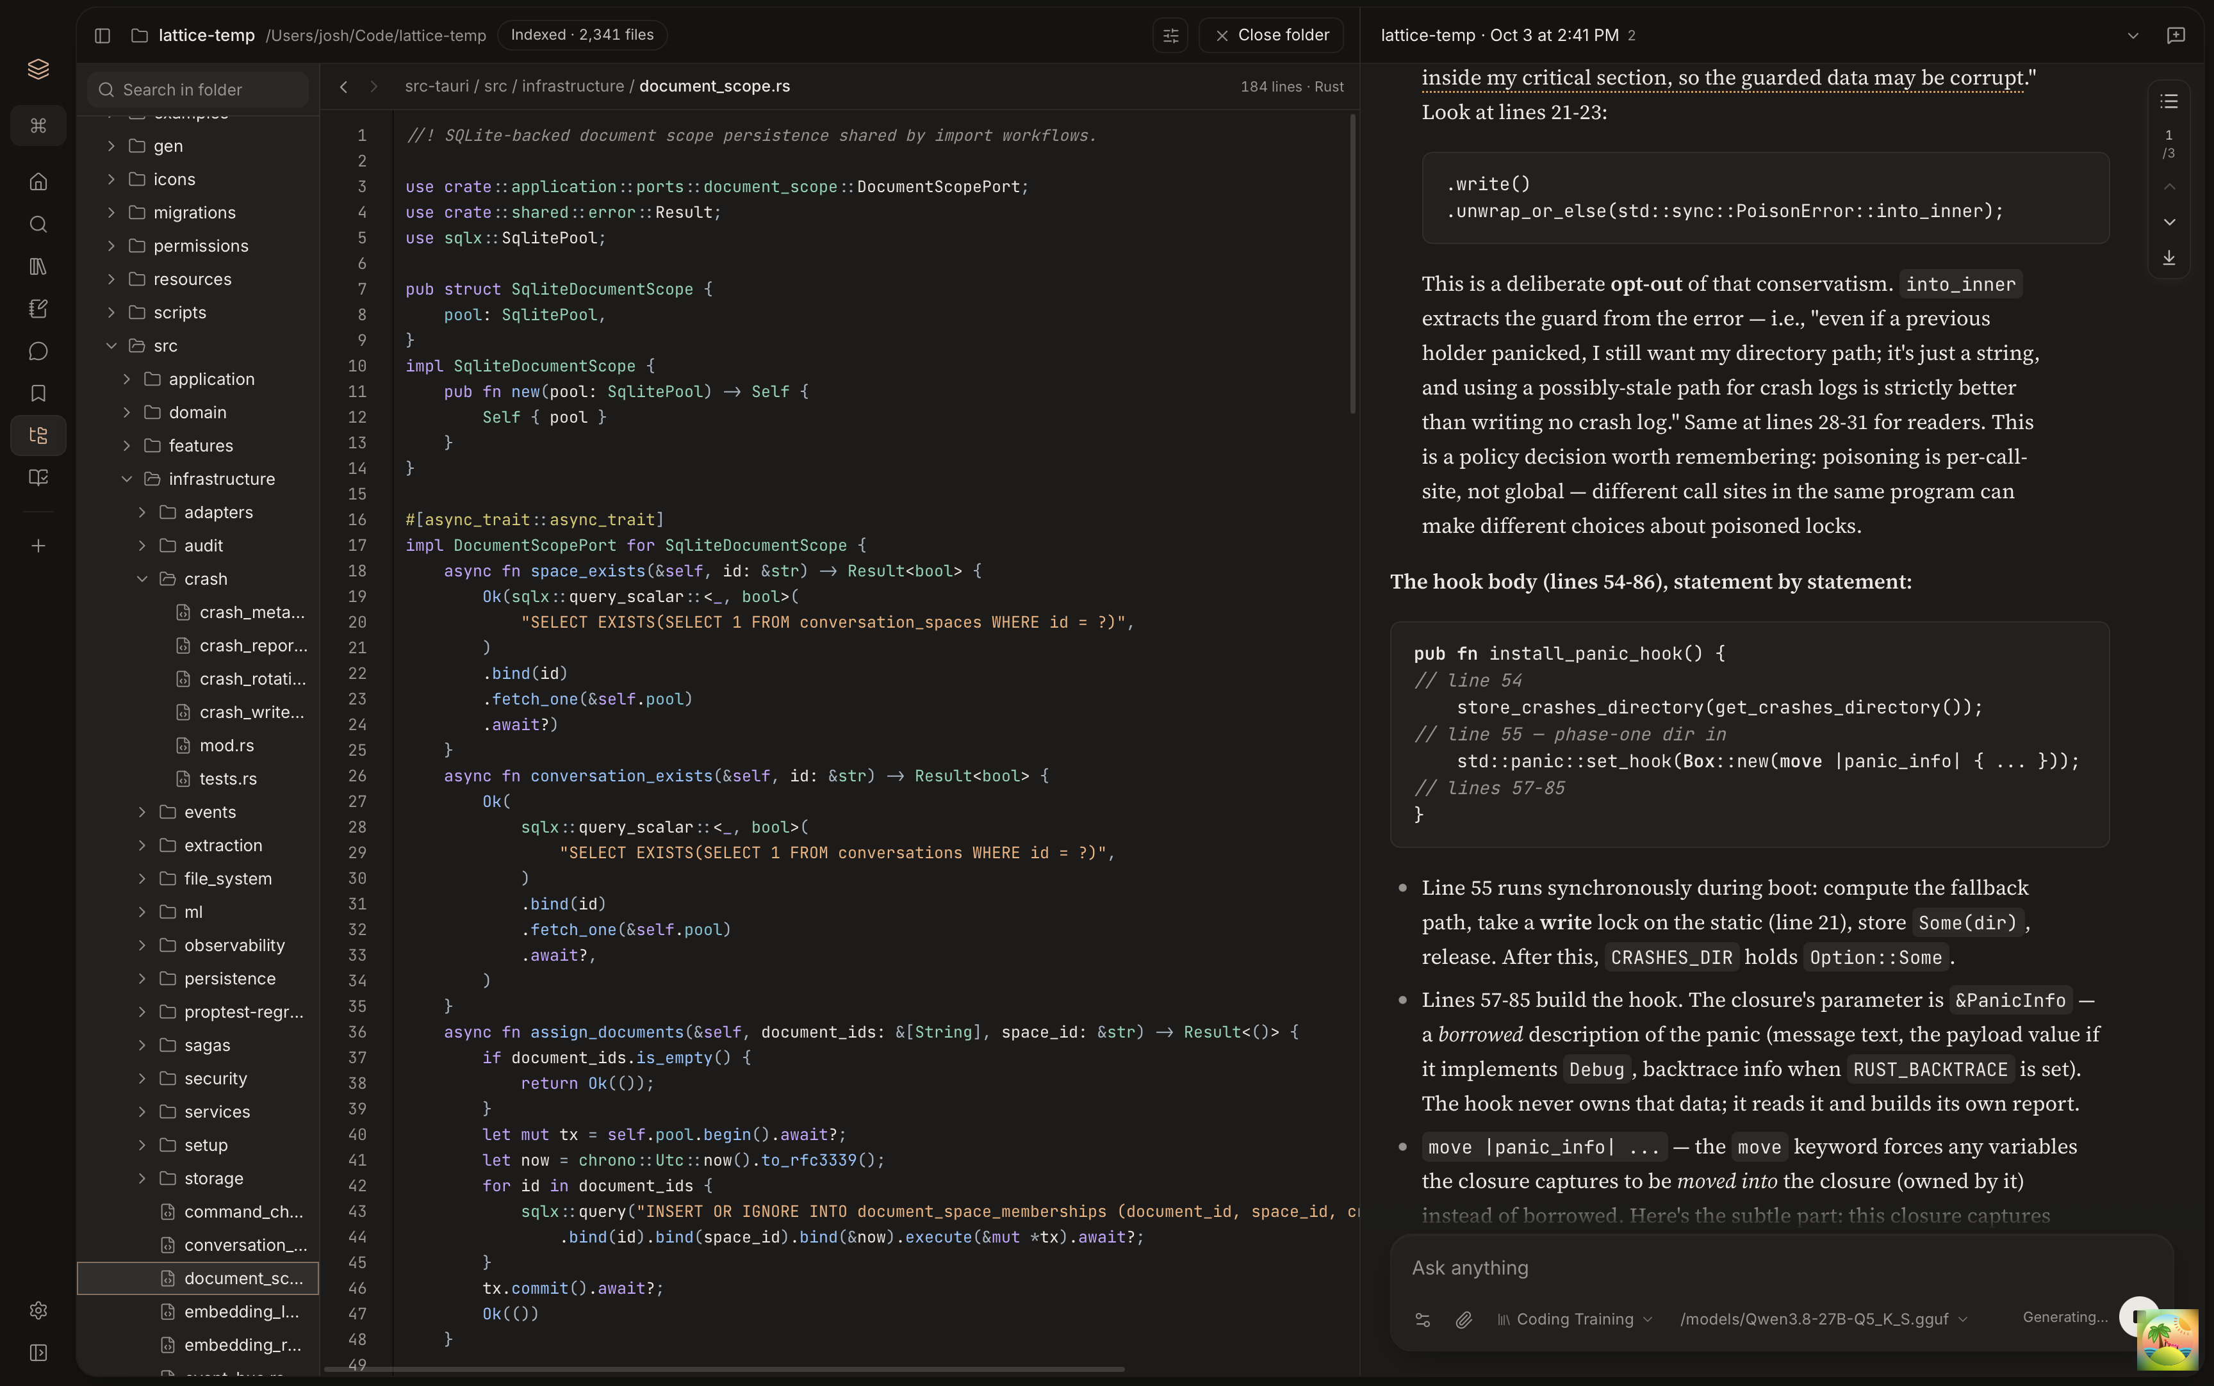Click the code editor vertical scrollbar

pyautogui.click(x=1352, y=264)
